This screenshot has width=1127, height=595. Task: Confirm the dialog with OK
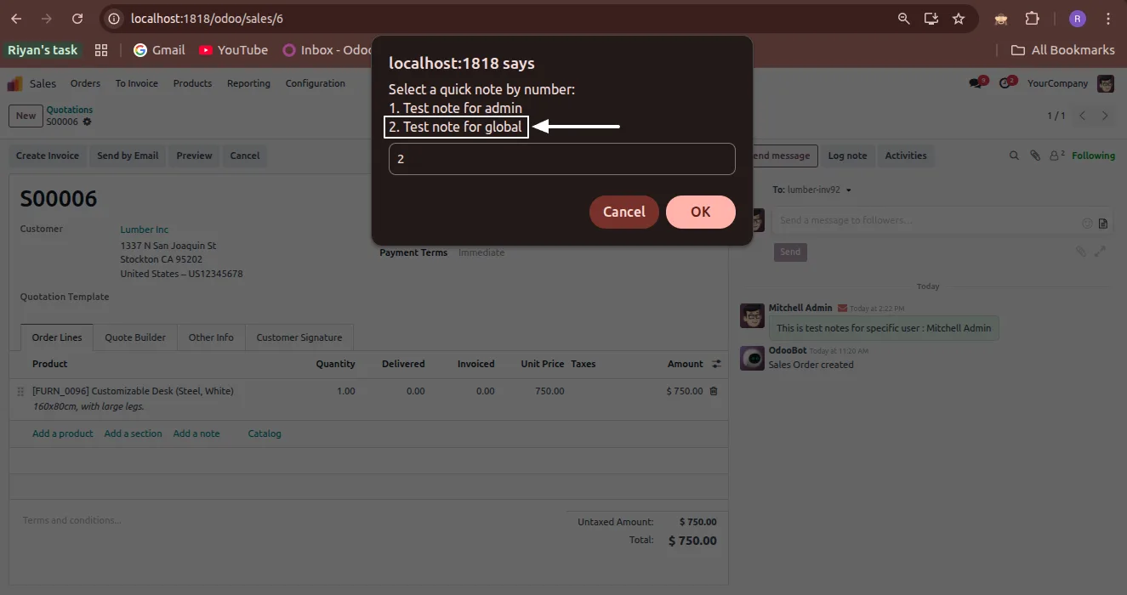pos(700,212)
